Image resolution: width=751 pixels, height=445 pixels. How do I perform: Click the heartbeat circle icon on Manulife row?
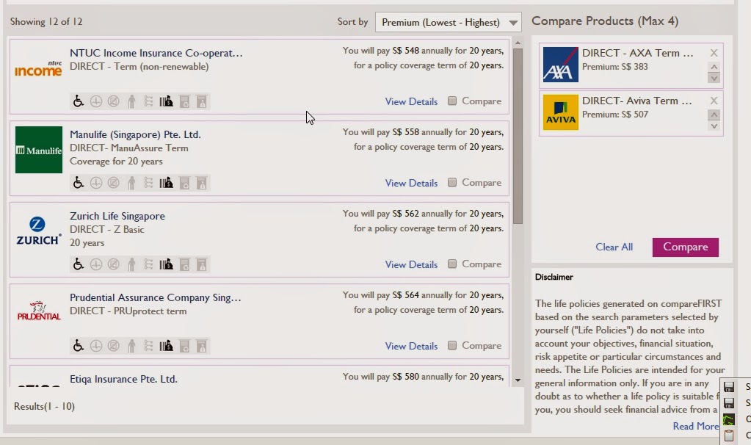coord(96,183)
